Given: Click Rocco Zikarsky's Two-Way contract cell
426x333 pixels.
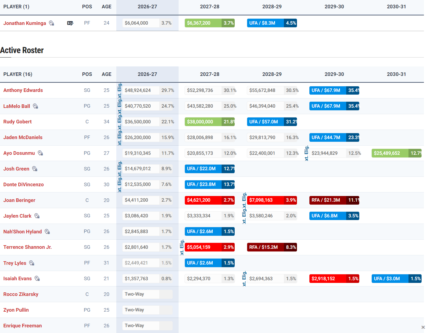Looking at the screenshot, I should tap(147, 294).
